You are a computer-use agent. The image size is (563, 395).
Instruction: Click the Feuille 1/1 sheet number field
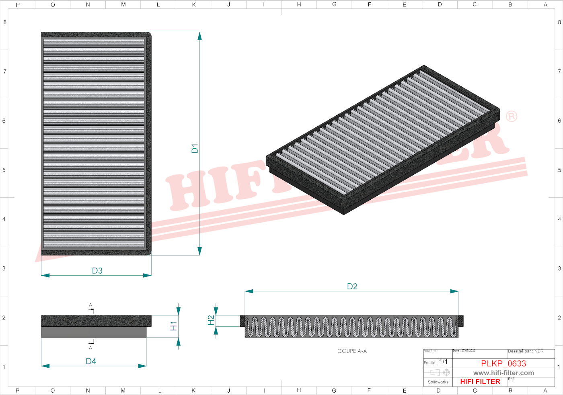pos(436,362)
